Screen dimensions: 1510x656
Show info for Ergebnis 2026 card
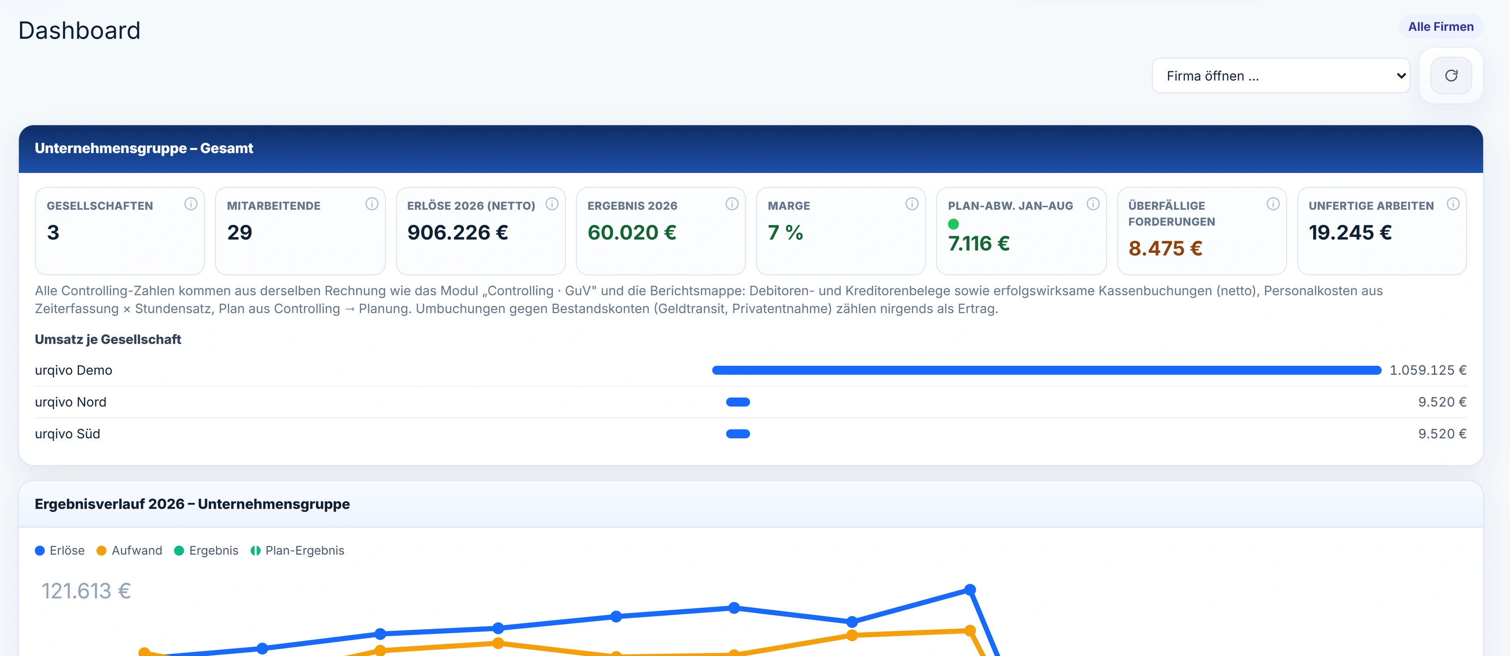click(732, 204)
